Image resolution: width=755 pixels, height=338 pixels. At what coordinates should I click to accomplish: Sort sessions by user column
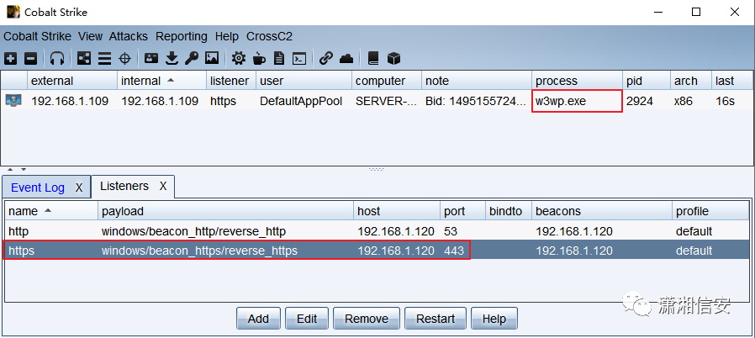(304, 81)
